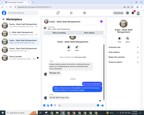
Task: Open File Explorer from the taskbar
Action: coord(57,113)
